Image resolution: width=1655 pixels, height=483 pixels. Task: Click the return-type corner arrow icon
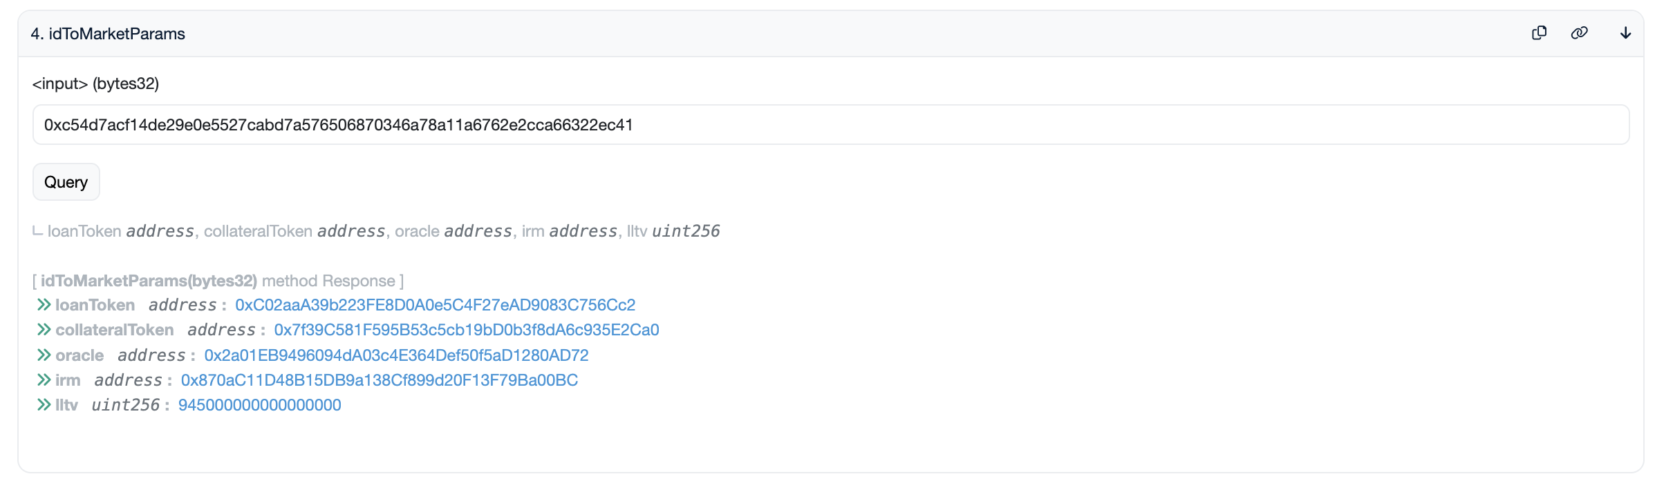(x=38, y=232)
